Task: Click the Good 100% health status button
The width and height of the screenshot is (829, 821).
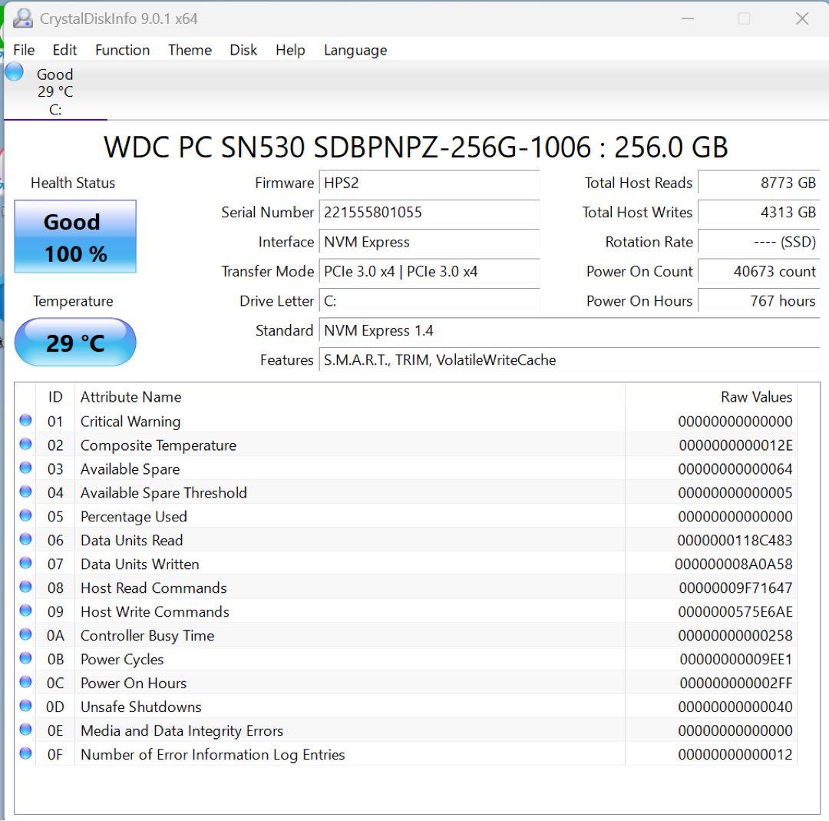Action: [74, 237]
